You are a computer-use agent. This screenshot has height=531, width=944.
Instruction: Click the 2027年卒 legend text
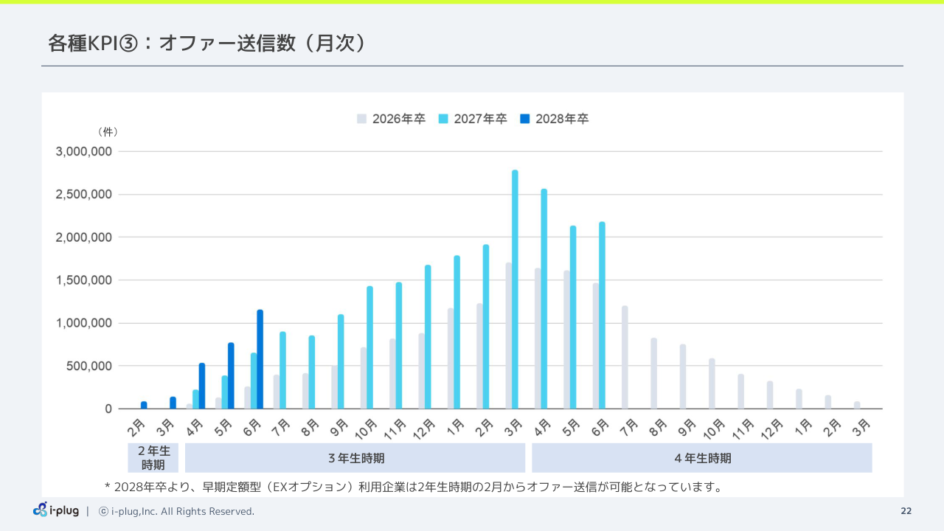[480, 119]
